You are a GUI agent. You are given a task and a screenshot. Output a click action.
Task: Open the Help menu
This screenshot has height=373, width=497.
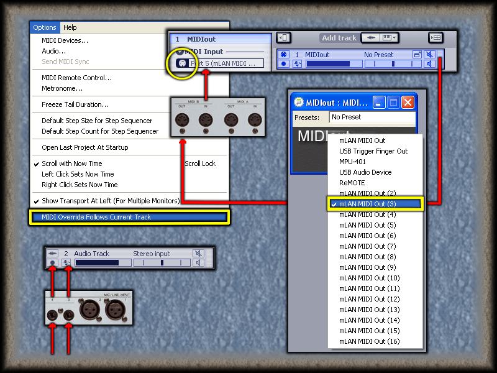(70, 27)
